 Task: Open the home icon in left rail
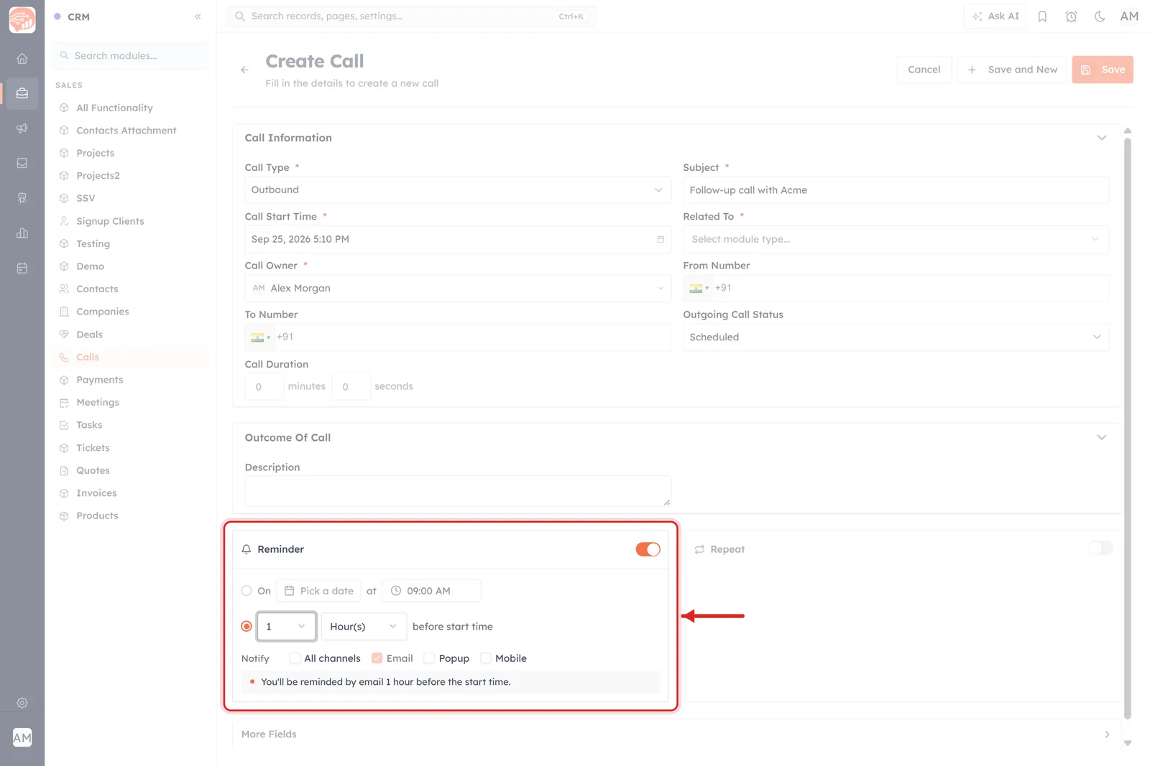[22, 59]
